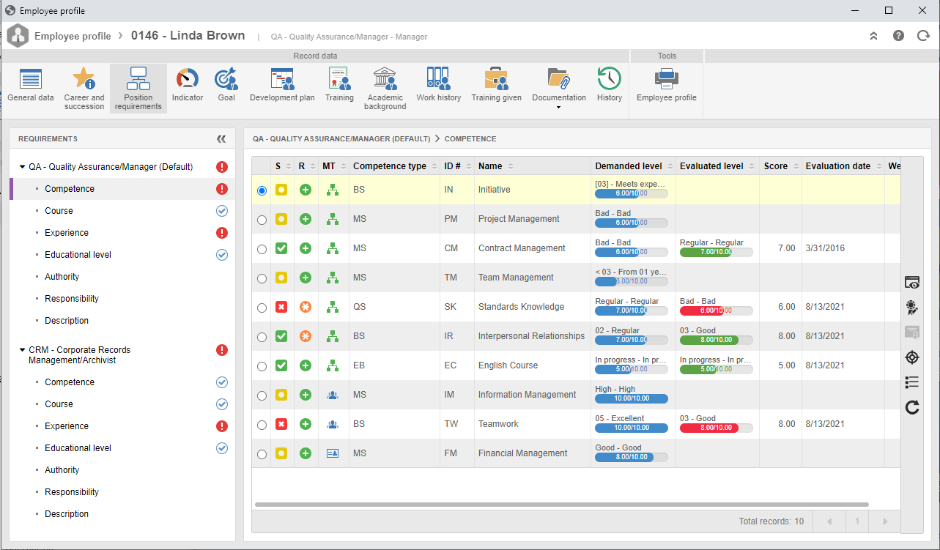
Task: Click the horizontal scrollbar below the table
Action: point(561,505)
